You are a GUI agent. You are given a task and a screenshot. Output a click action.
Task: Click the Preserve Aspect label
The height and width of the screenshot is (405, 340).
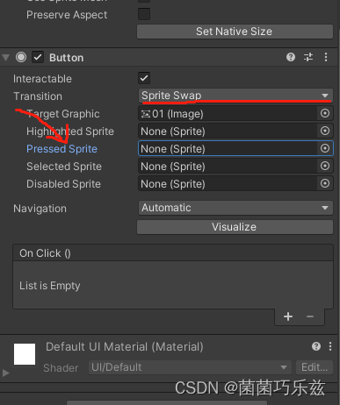(67, 15)
